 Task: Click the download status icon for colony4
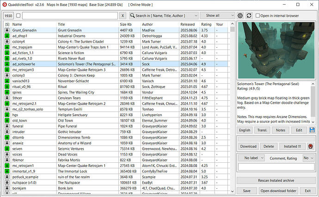[x=7, y=42]
